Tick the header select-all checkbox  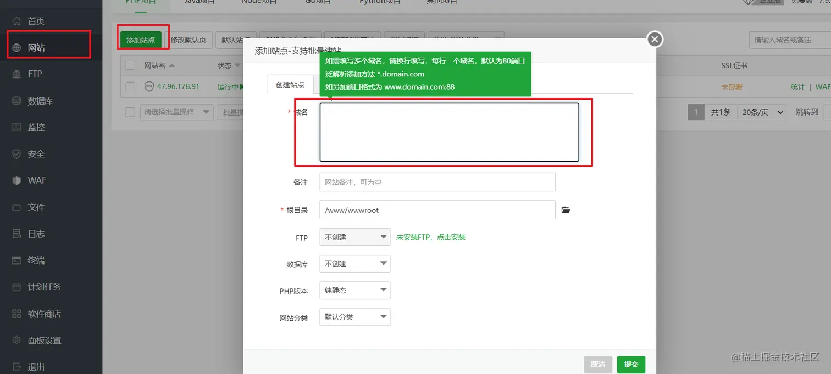coord(130,65)
